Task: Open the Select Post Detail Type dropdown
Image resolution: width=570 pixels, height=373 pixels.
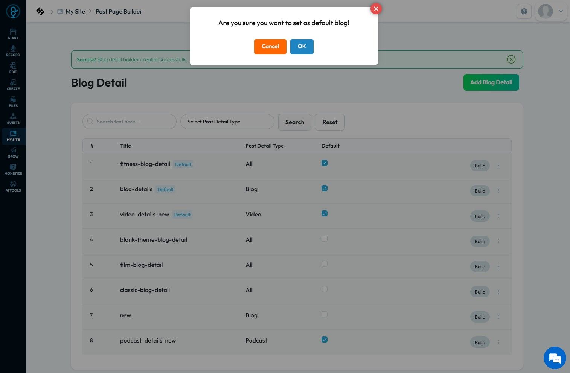Action: (227, 122)
